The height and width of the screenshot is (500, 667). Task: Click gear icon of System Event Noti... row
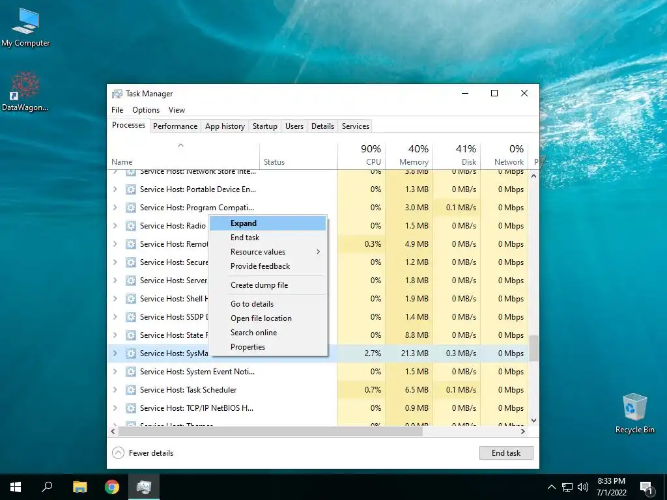[130, 372]
